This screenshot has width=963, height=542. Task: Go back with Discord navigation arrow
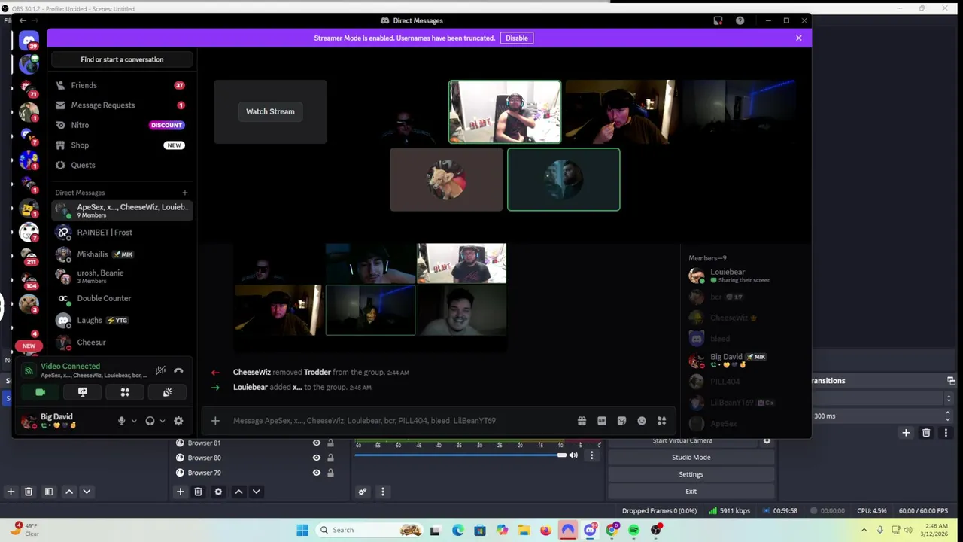point(23,20)
